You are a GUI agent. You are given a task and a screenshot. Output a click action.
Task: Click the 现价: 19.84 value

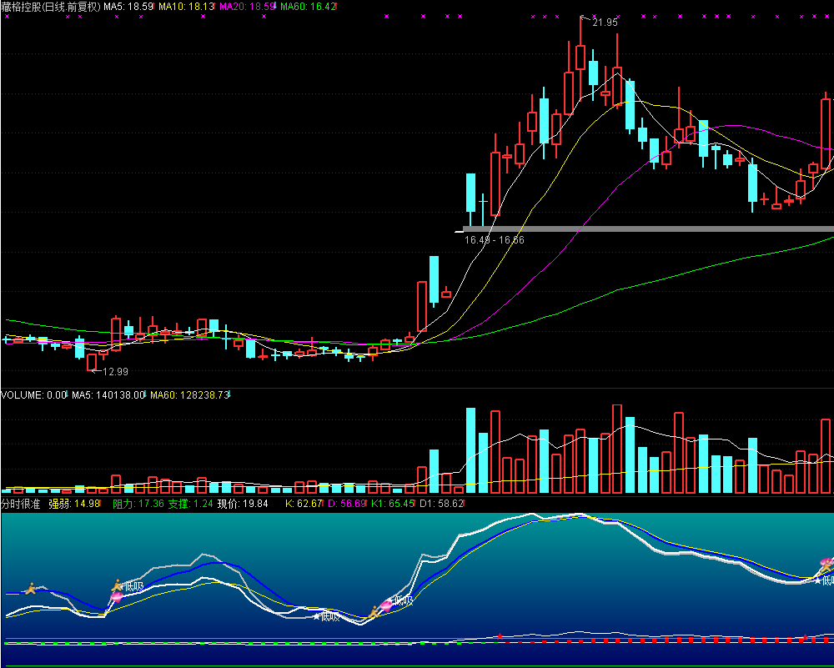tap(243, 504)
